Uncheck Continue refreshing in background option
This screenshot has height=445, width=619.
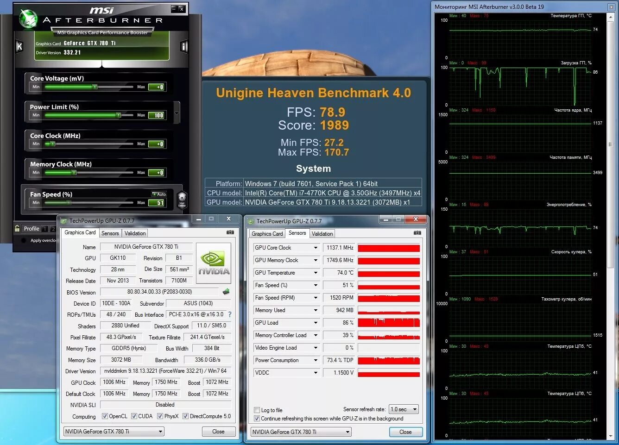257,419
